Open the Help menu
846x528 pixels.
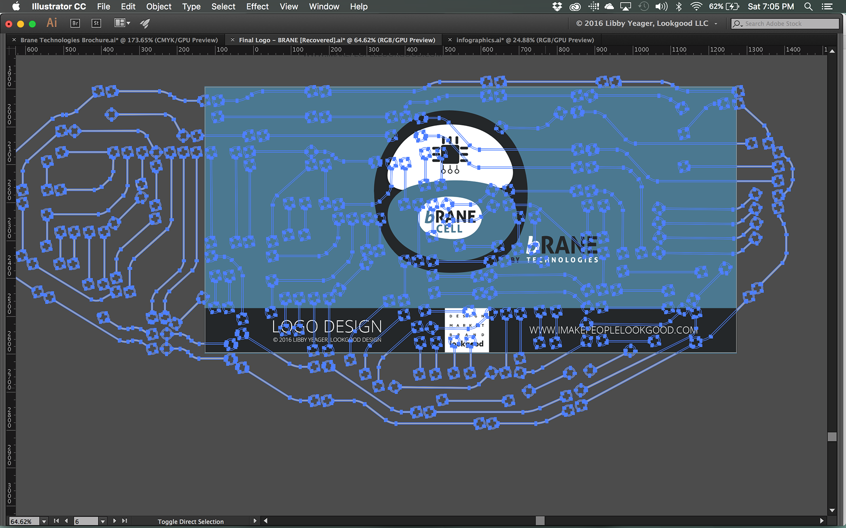(359, 6)
